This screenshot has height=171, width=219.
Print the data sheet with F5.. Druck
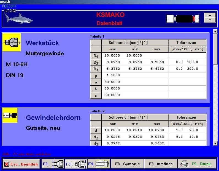point(197,164)
